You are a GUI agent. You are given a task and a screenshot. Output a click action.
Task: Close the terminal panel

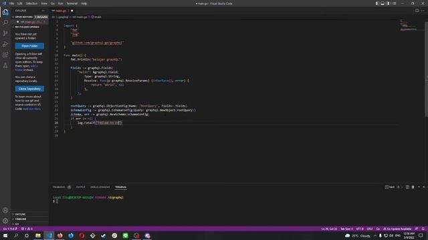tap(423, 187)
